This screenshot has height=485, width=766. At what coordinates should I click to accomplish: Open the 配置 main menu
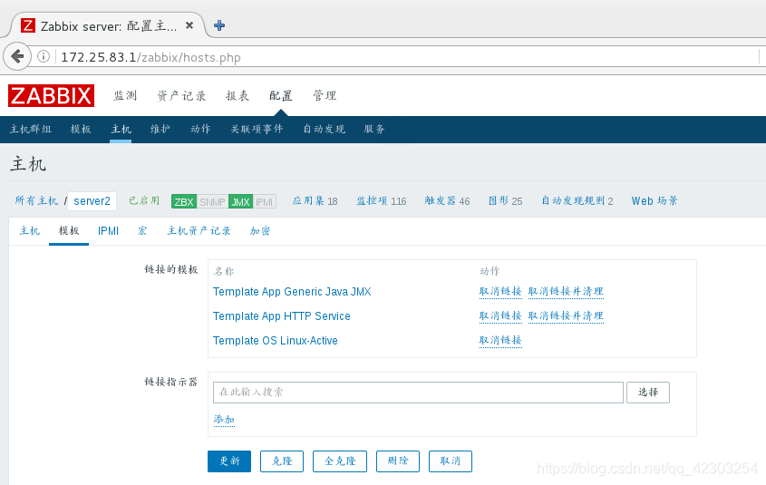tap(281, 95)
